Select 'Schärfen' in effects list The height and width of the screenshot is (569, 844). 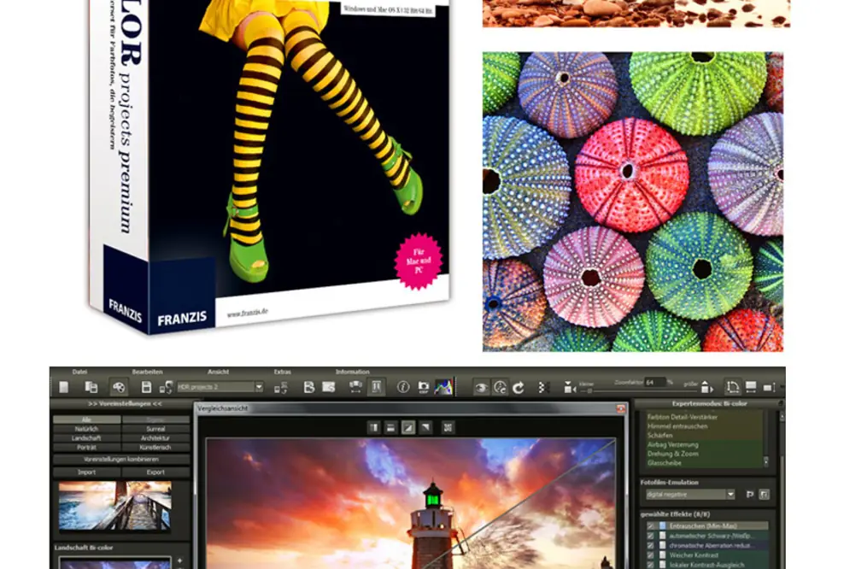660,436
